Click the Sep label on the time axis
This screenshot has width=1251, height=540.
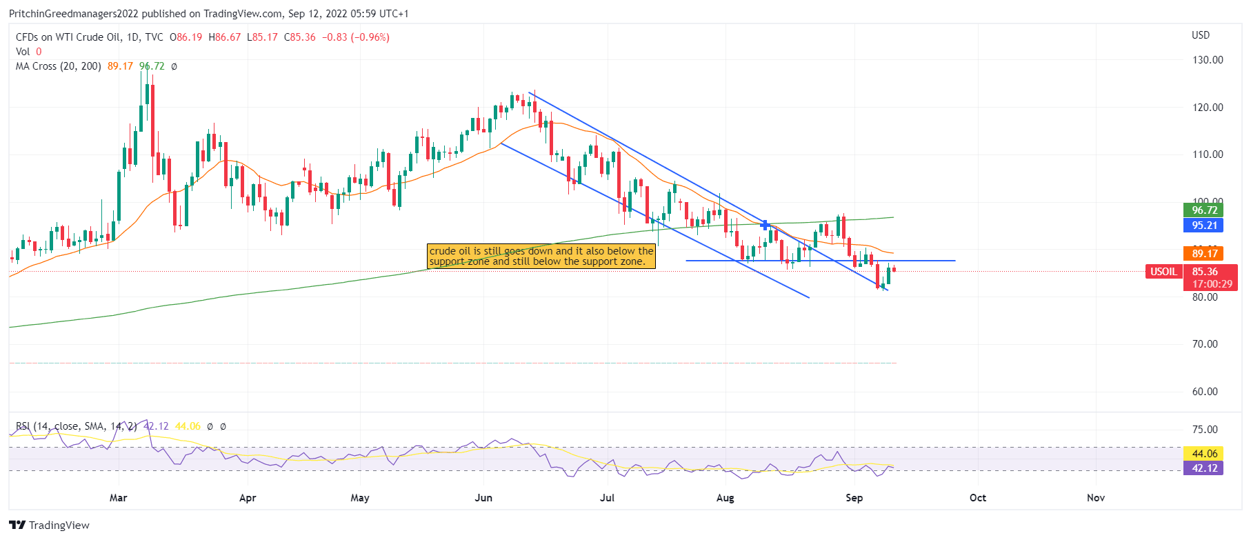854,498
